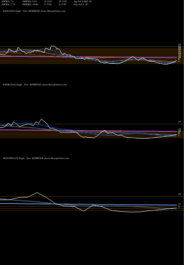Click the '20EMA: 7.4' value
This screenshot has height=265, width=184.
[7, 1]
